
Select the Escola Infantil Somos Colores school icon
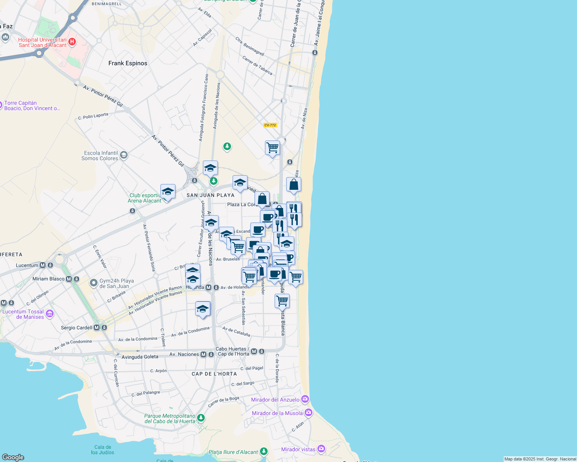pyautogui.click(x=124, y=156)
